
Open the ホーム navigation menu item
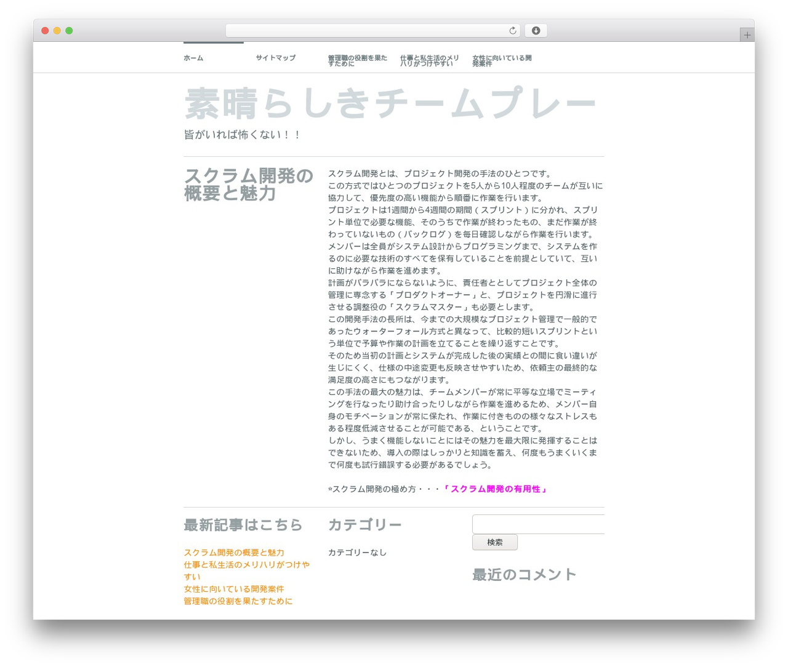193,58
